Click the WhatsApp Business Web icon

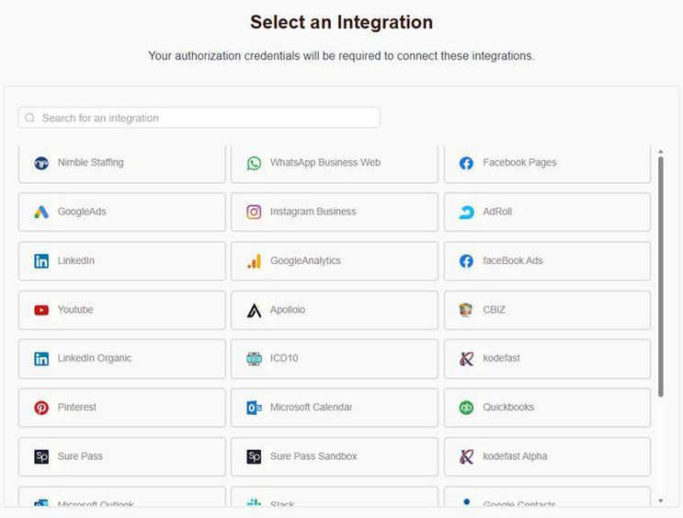pyautogui.click(x=254, y=163)
